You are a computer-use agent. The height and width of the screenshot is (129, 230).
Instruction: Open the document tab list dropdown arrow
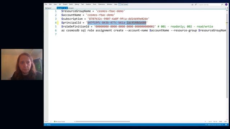point(226,8)
